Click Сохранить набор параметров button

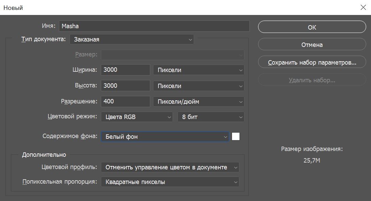click(312, 62)
